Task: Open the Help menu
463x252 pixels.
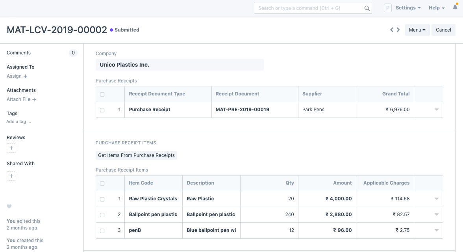Action: click(436, 8)
